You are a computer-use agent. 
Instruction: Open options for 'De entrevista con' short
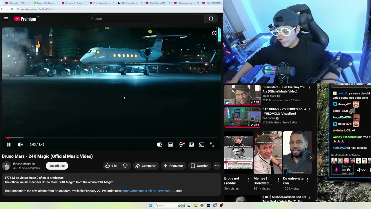point(308,180)
